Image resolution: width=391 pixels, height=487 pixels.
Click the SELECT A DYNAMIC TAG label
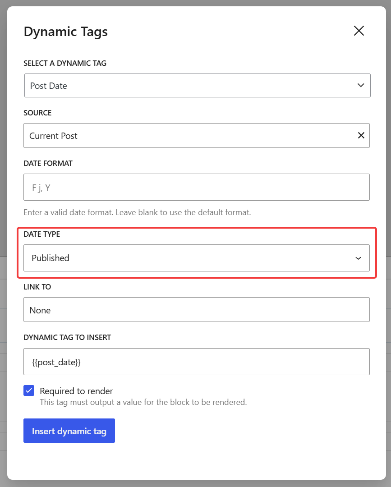tap(65, 64)
